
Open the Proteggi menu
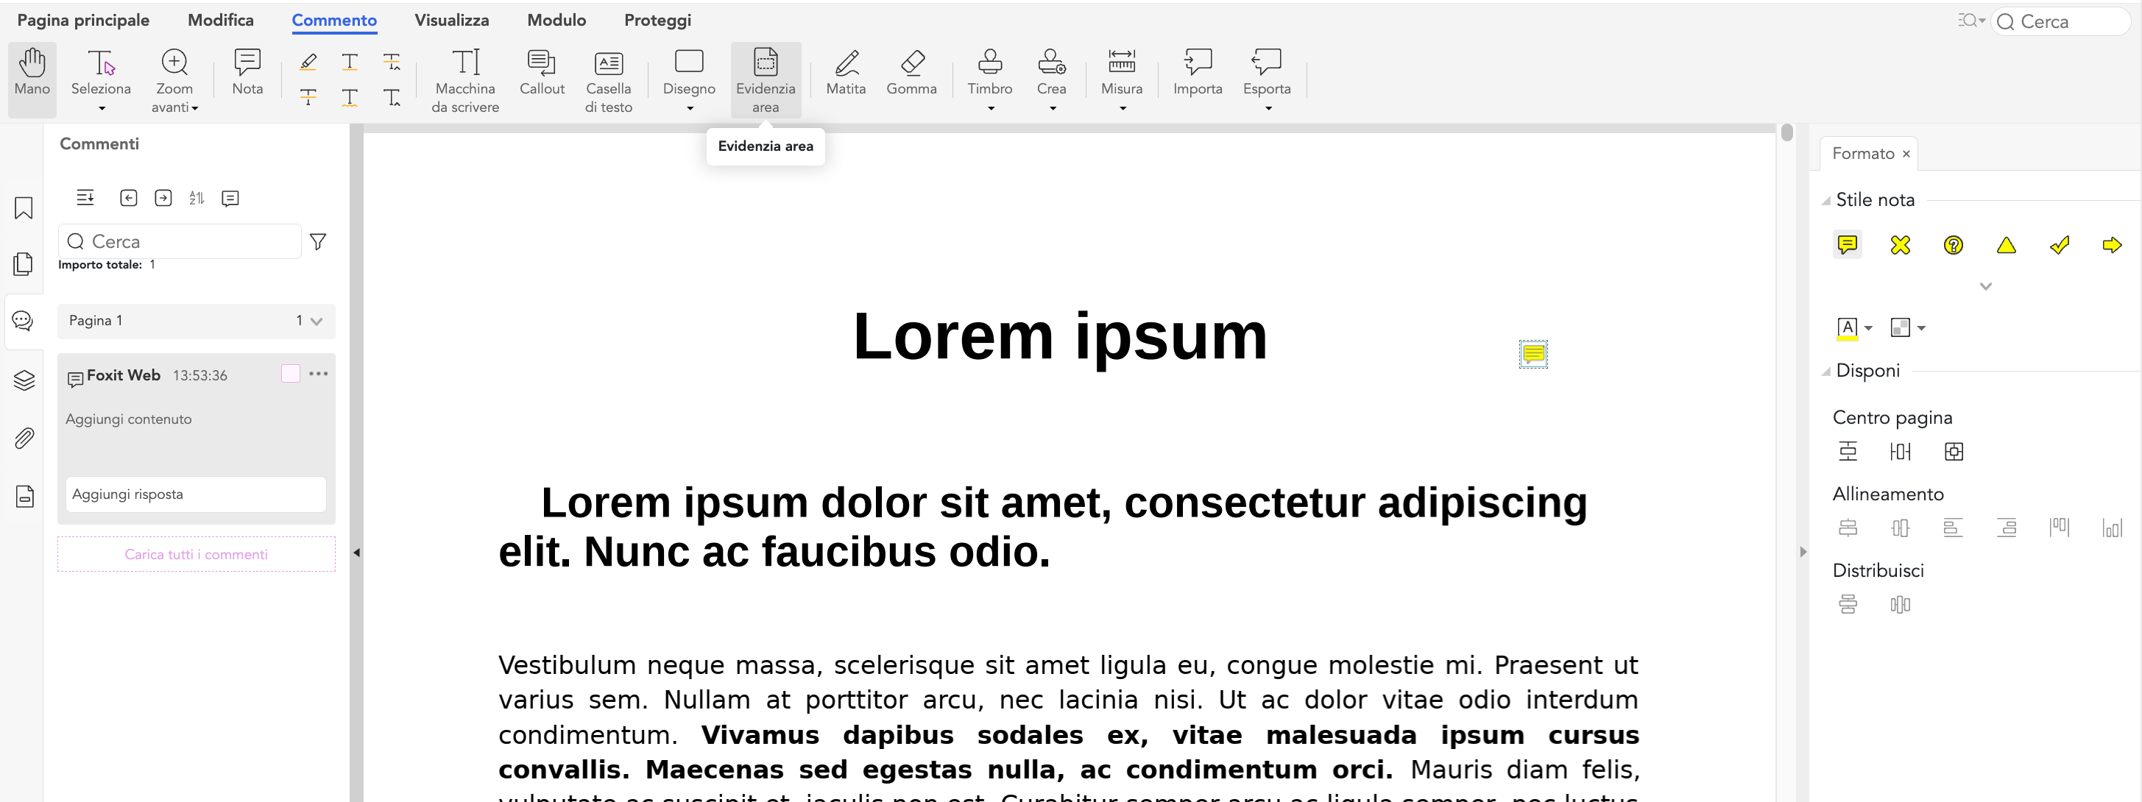pos(657,19)
